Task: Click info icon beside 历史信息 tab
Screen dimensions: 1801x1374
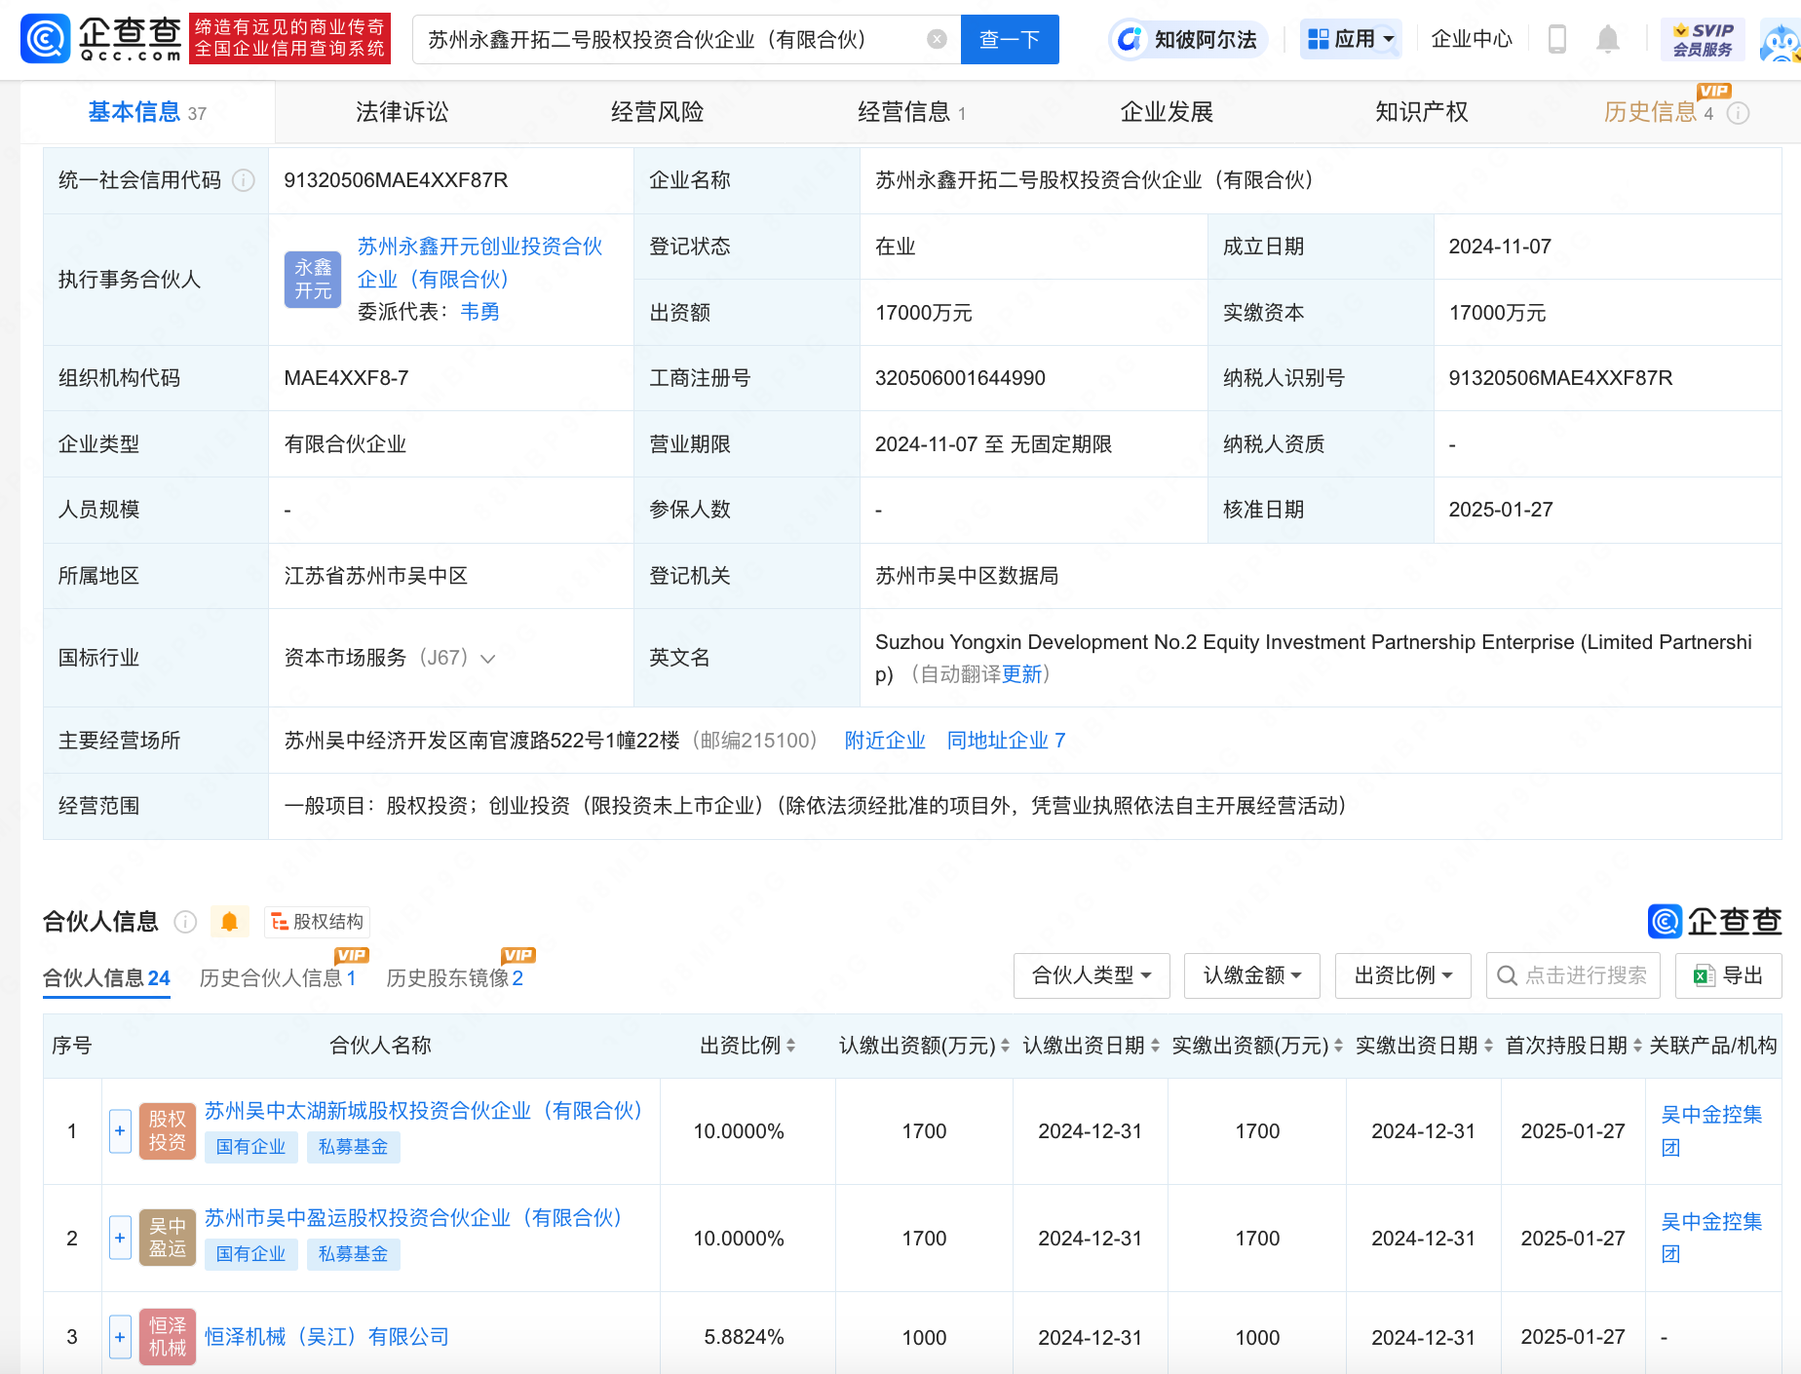Action: point(1738,113)
